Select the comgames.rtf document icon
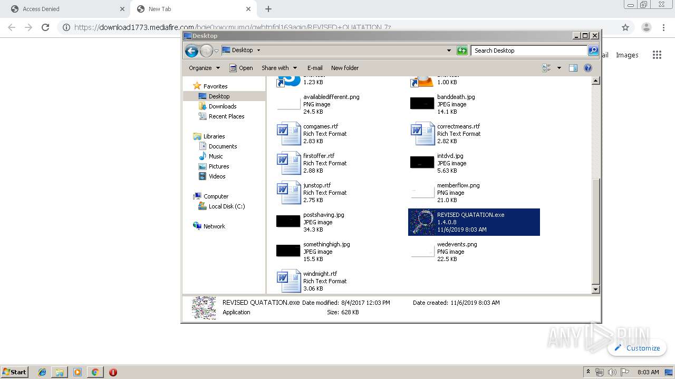 click(288, 134)
